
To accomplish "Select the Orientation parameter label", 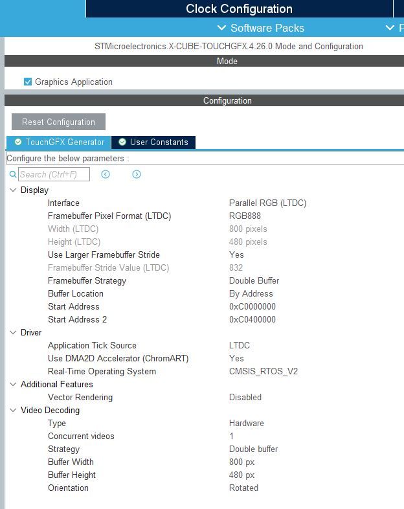I will (x=68, y=488).
